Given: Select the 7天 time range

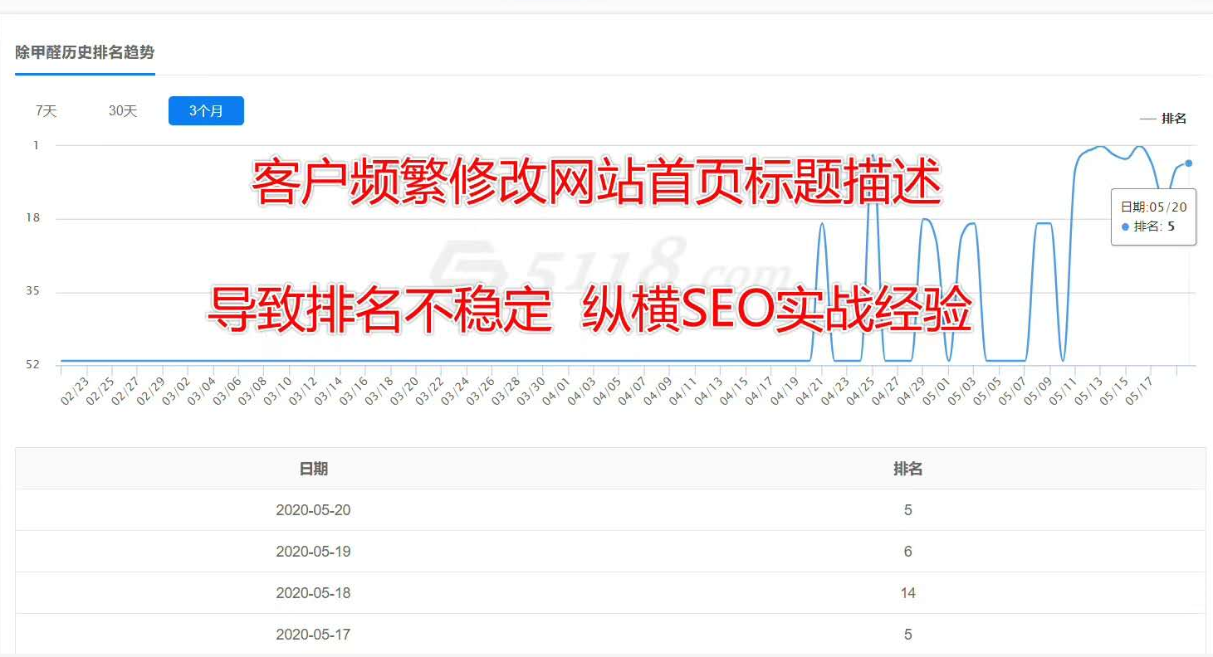Looking at the screenshot, I should (46, 111).
